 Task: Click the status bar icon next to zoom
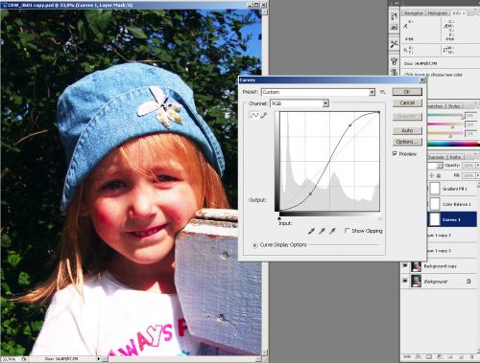pyautogui.click(x=24, y=359)
